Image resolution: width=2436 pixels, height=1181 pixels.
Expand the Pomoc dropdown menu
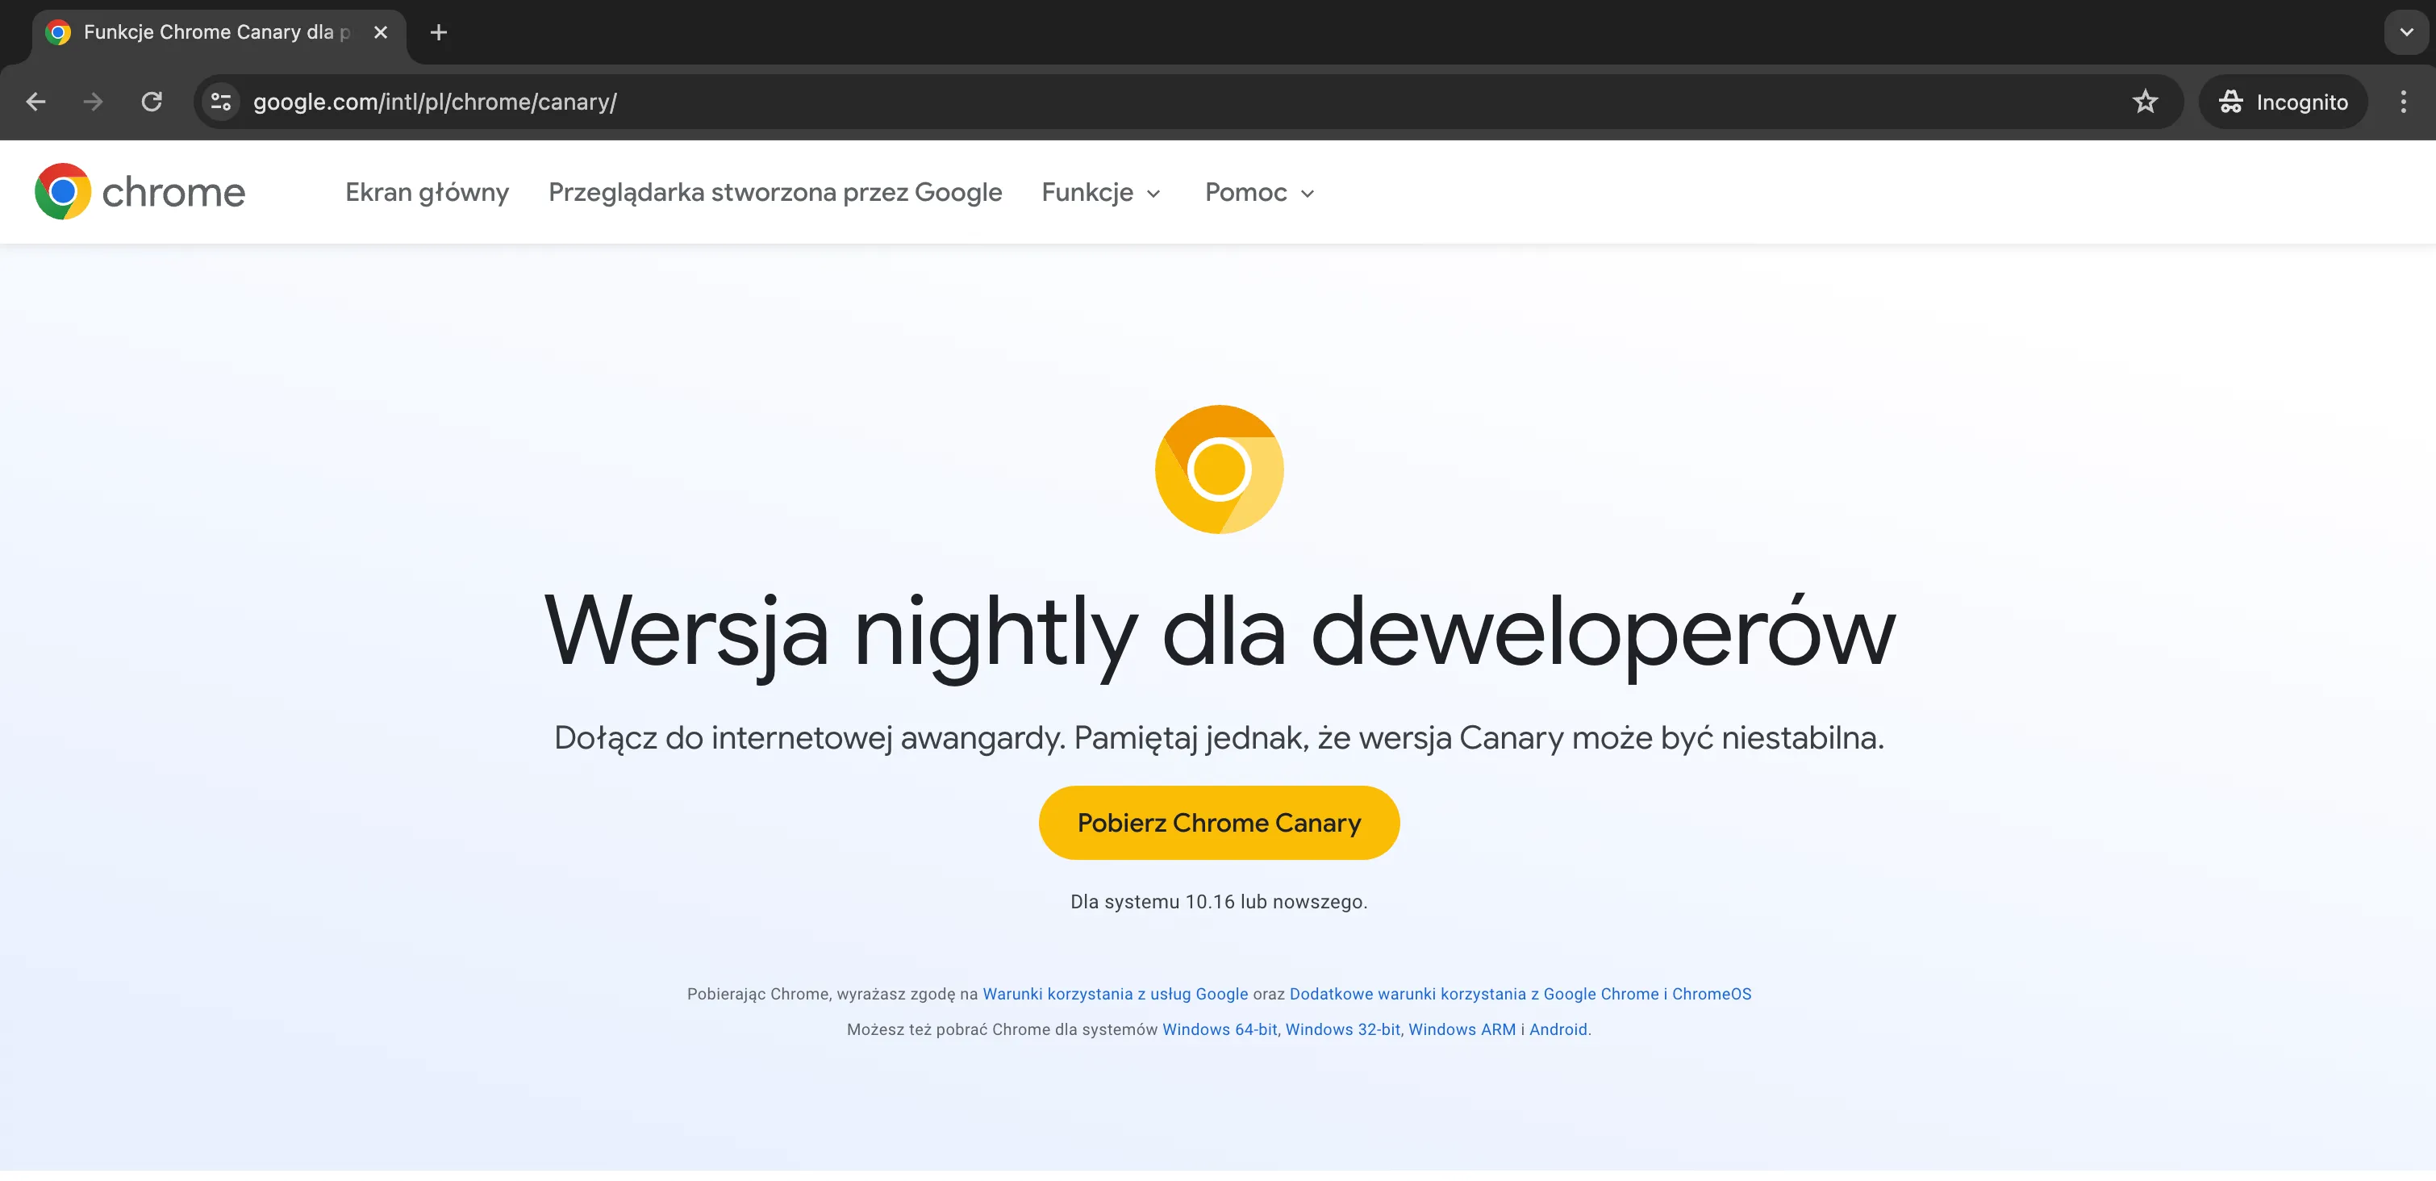(1261, 192)
